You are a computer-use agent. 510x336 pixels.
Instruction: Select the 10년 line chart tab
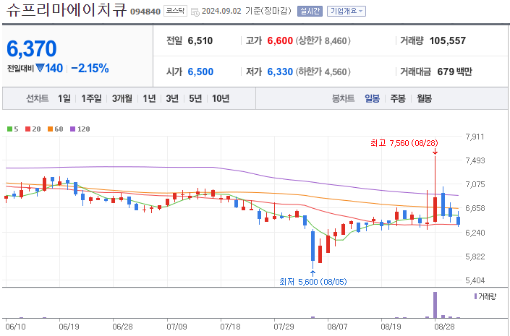(221, 98)
